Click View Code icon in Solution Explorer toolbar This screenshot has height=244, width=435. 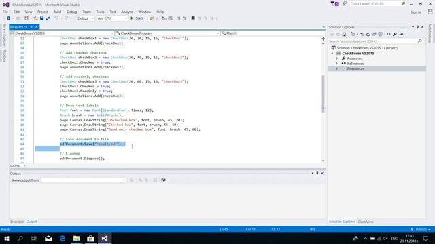[x=388, y=34]
